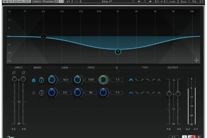Click the band 2 frequency value 62

coord(91,92)
